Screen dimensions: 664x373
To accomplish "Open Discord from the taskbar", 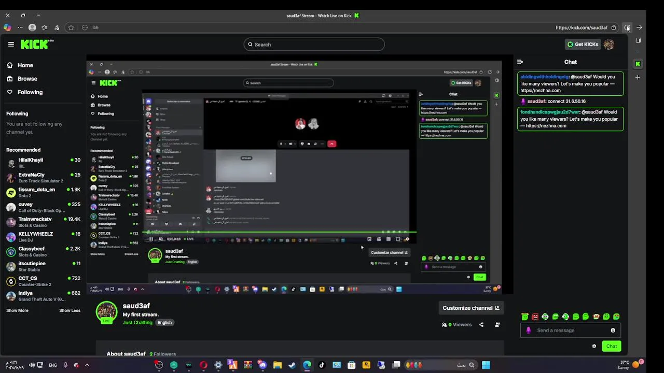I will pos(262,365).
